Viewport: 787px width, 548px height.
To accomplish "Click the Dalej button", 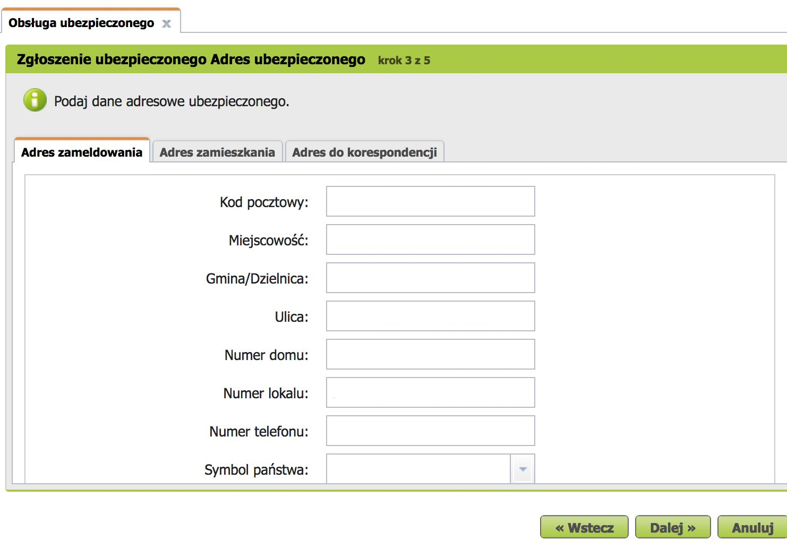I will (672, 528).
